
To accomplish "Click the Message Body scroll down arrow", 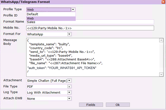I will pyautogui.click(x=161, y=74).
